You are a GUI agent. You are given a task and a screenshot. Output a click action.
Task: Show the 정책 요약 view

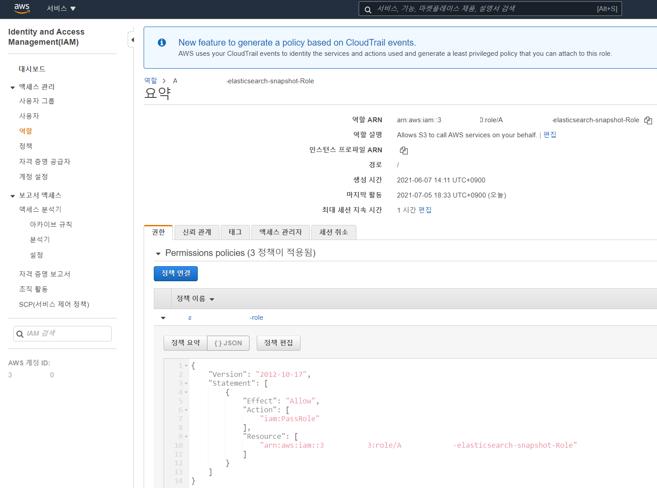186,343
